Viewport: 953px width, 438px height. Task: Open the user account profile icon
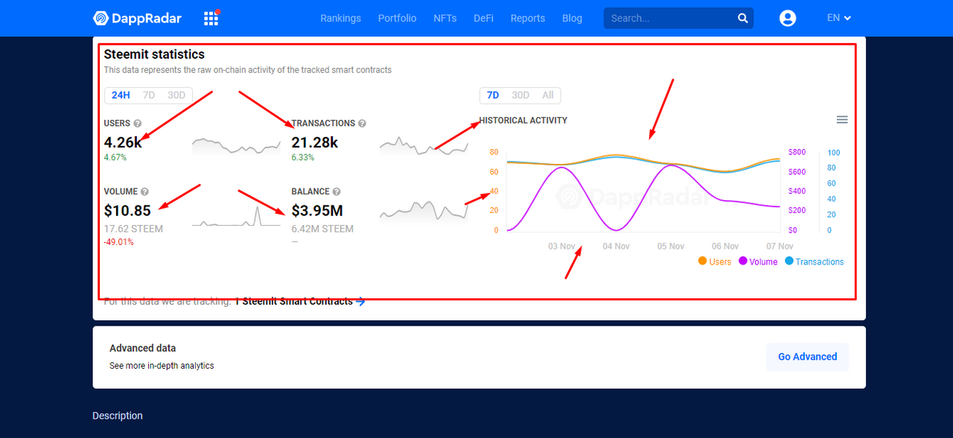coord(788,18)
